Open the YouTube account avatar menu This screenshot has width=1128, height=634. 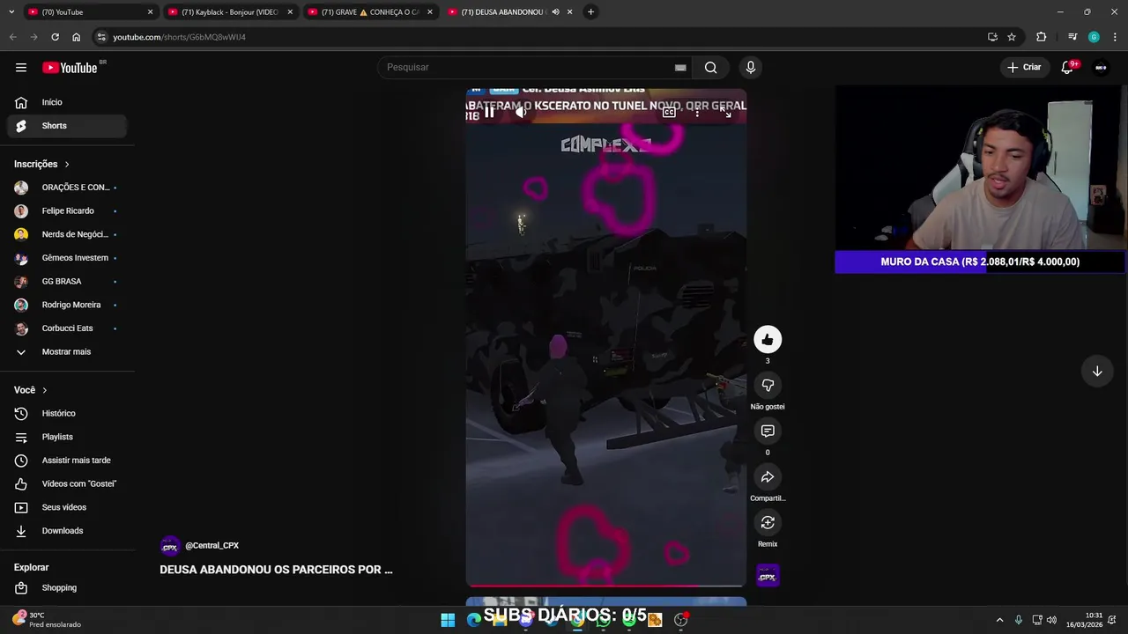(x=1101, y=67)
